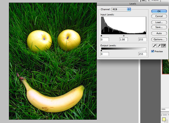Click the left yellow apple
This screenshot has height=123, width=169.
tap(39, 41)
